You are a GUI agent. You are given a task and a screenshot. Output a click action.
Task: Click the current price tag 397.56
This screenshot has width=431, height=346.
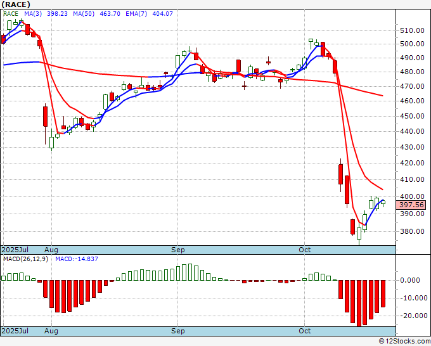pos(411,205)
